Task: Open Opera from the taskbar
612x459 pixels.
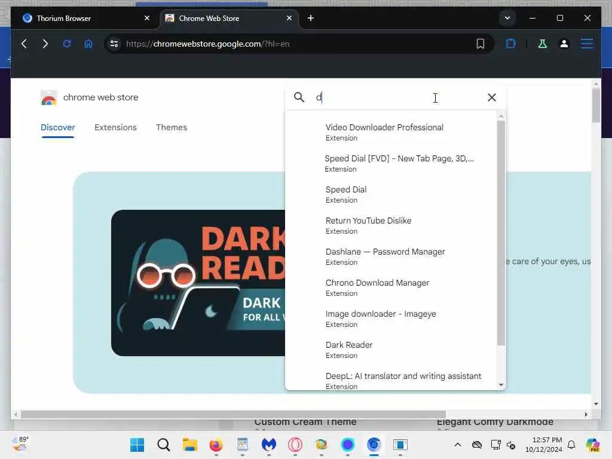Action: (x=295, y=445)
